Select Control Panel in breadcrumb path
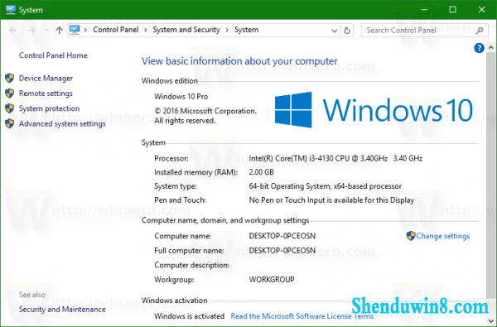 click(x=116, y=30)
